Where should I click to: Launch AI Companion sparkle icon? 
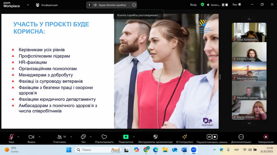(184, 137)
